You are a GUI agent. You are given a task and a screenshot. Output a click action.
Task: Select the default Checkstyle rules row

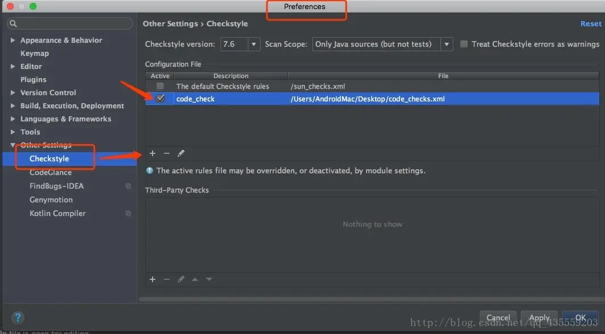click(x=372, y=86)
